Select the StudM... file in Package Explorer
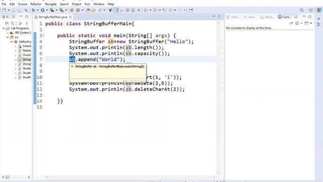This screenshot has height=182, width=323. (25, 77)
